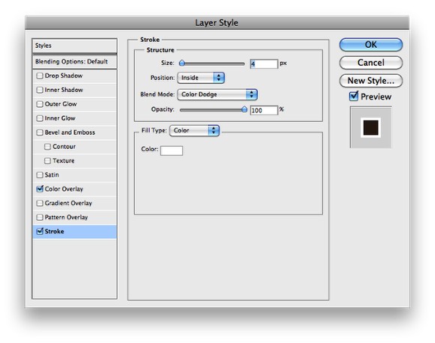Image resolution: width=435 pixels, height=343 pixels.
Task: Select the Stroke row in effects list
Action: 74,231
